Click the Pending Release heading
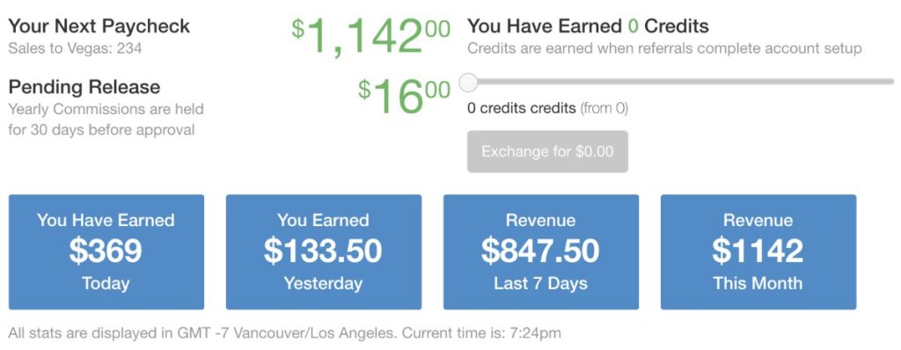Screen dimensions: 901x350 pyautogui.click(x=84, y=87)
